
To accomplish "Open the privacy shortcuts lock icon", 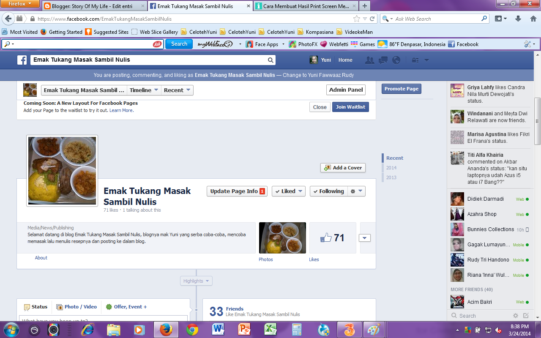I will tap(415, 60).
